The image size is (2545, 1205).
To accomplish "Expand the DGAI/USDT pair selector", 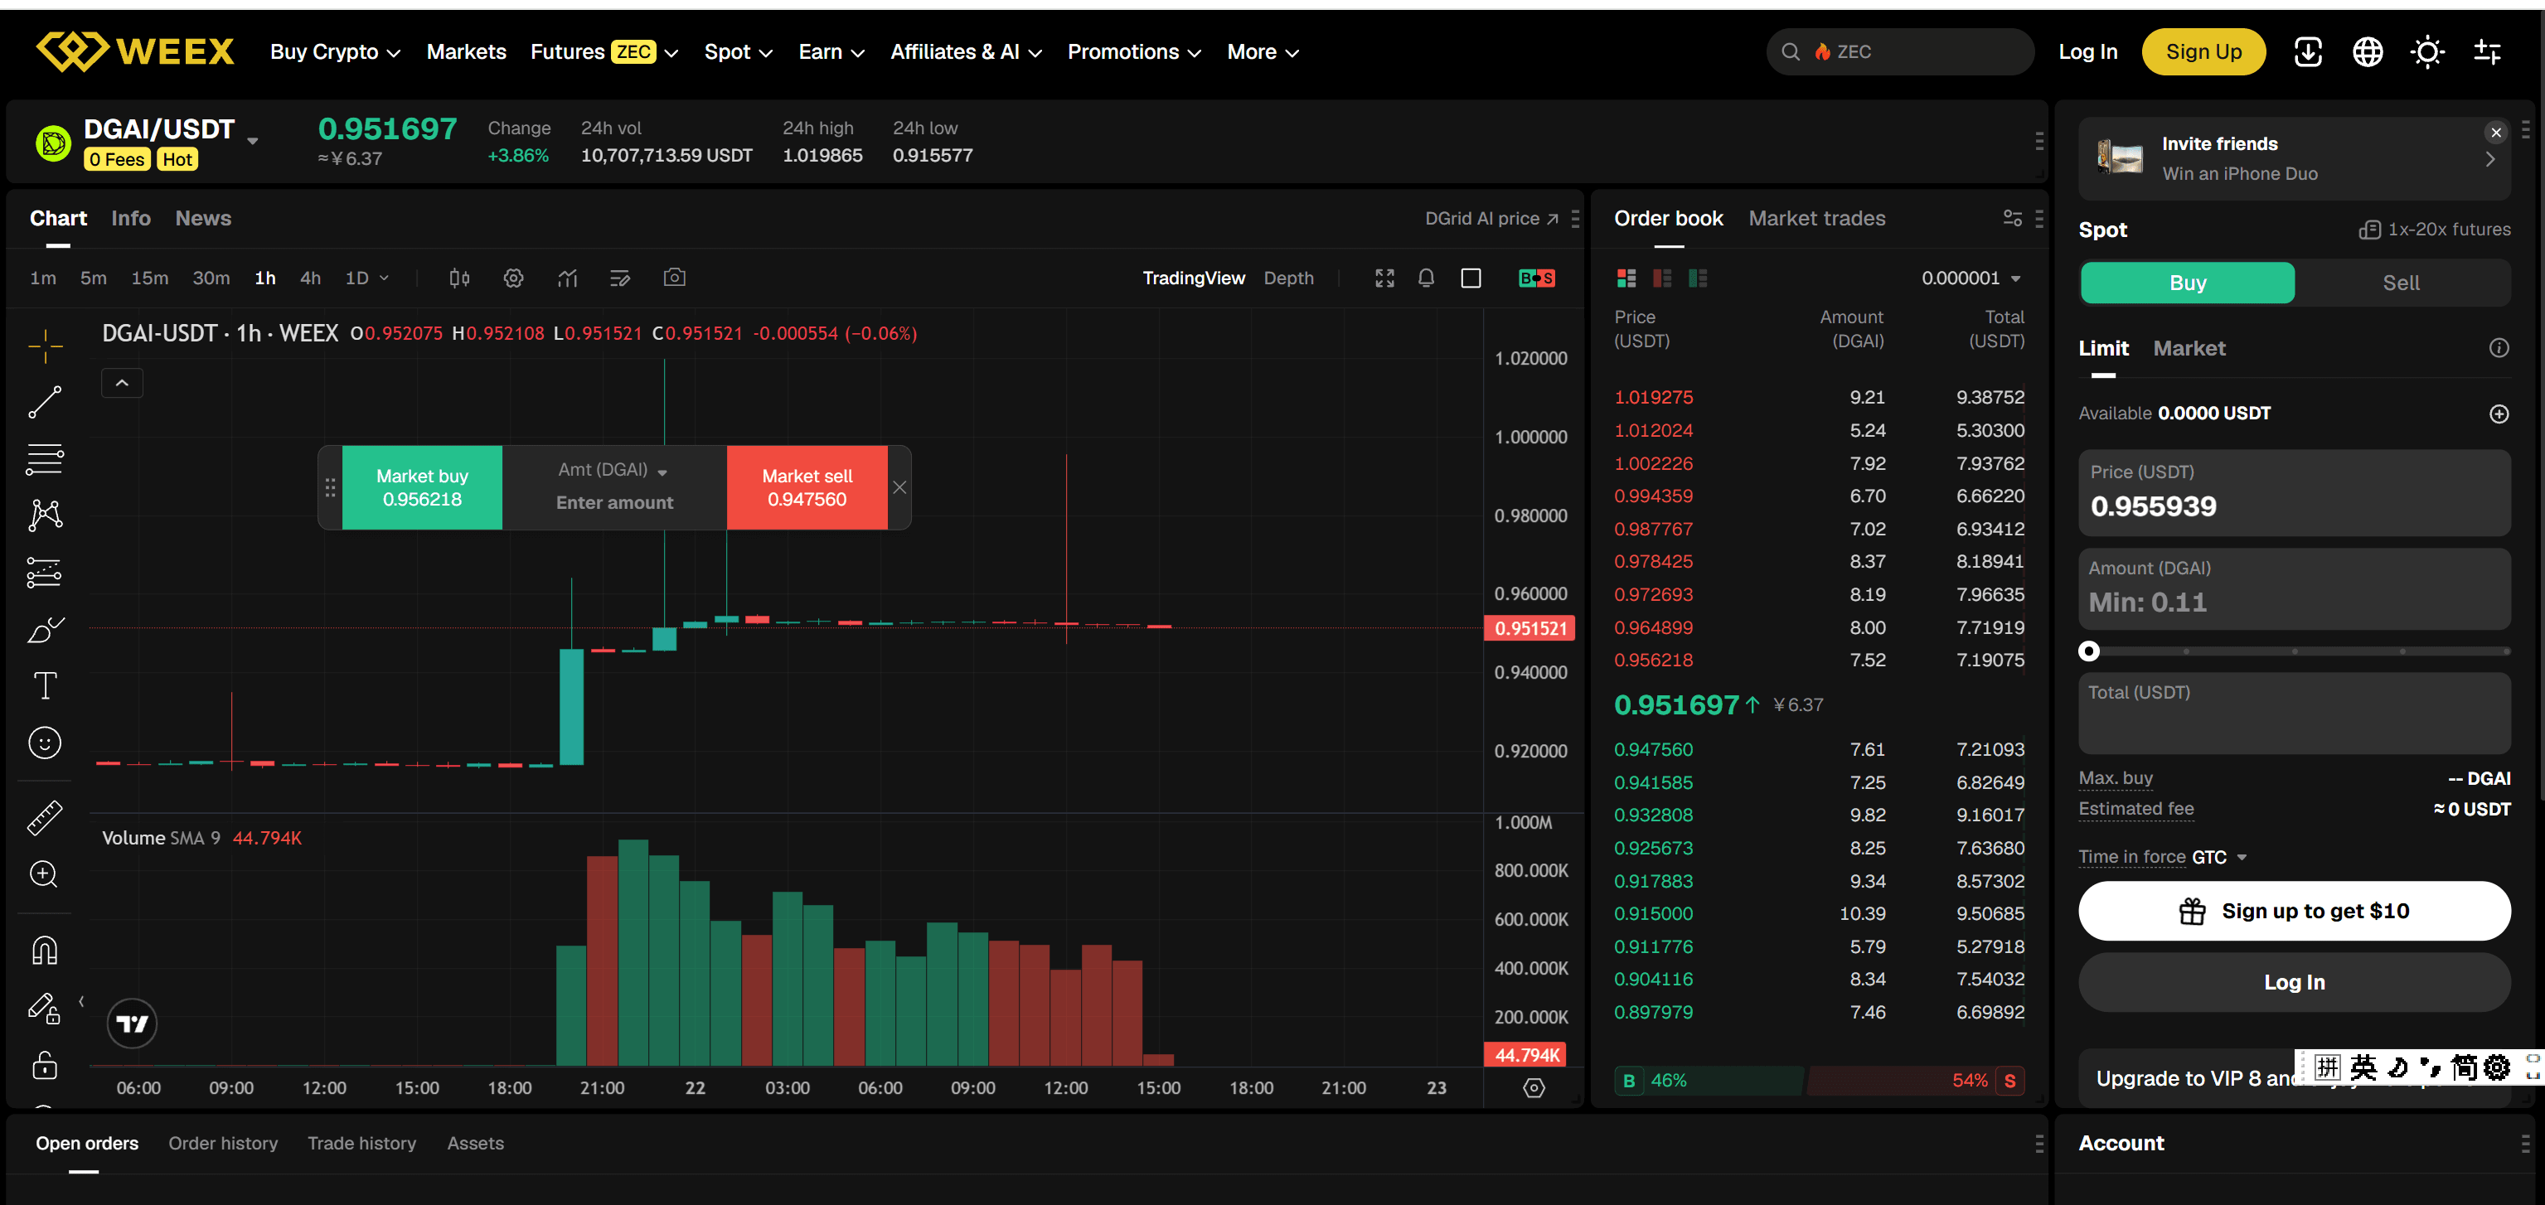I will pyautogui.click(x=253, y=141).
